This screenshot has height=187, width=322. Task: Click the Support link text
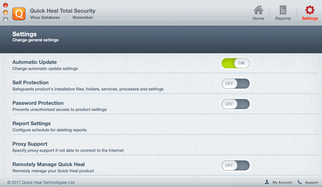[311, 183]
